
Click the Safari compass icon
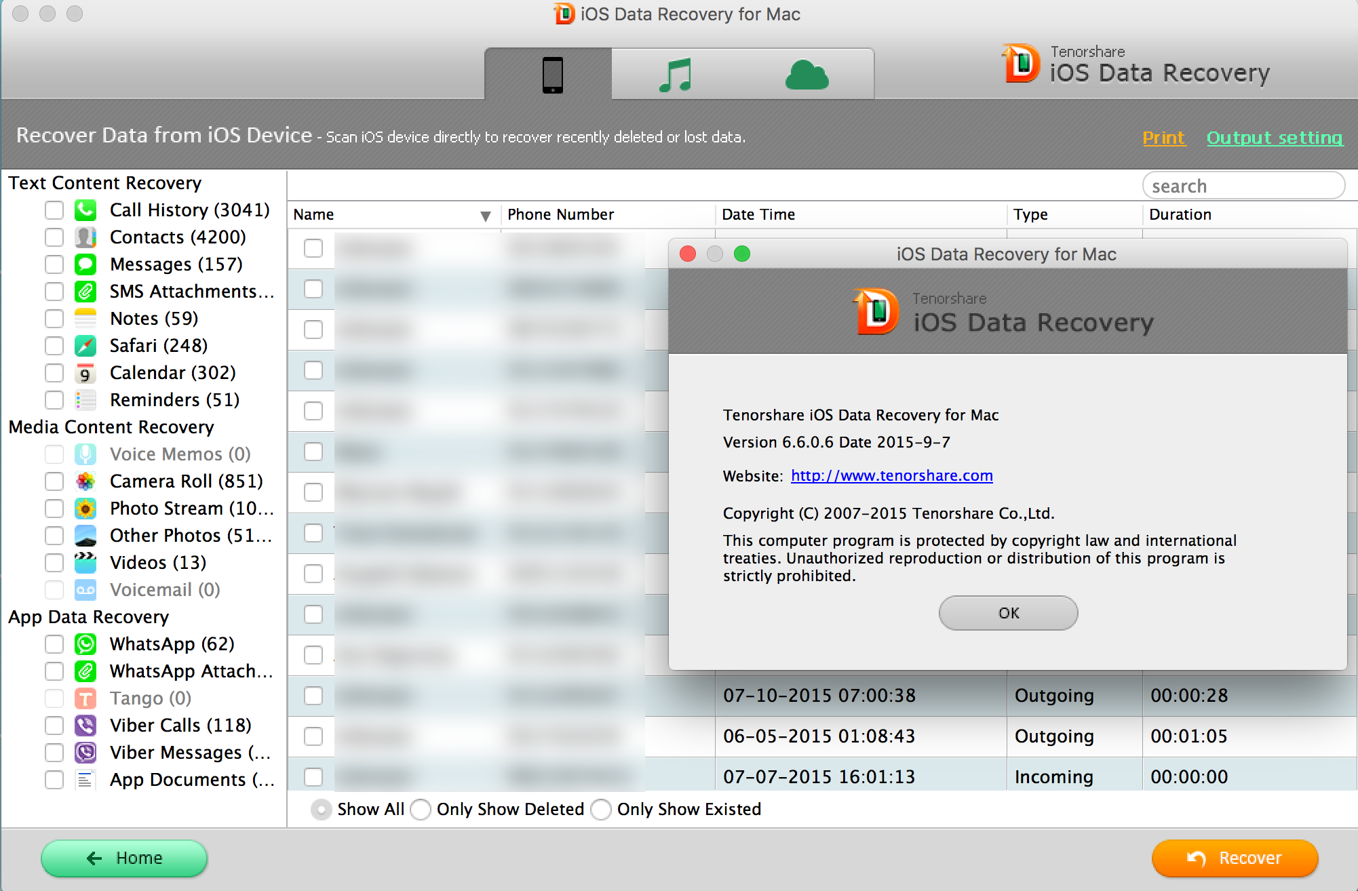pyautogui.click(x=85, y=346)
